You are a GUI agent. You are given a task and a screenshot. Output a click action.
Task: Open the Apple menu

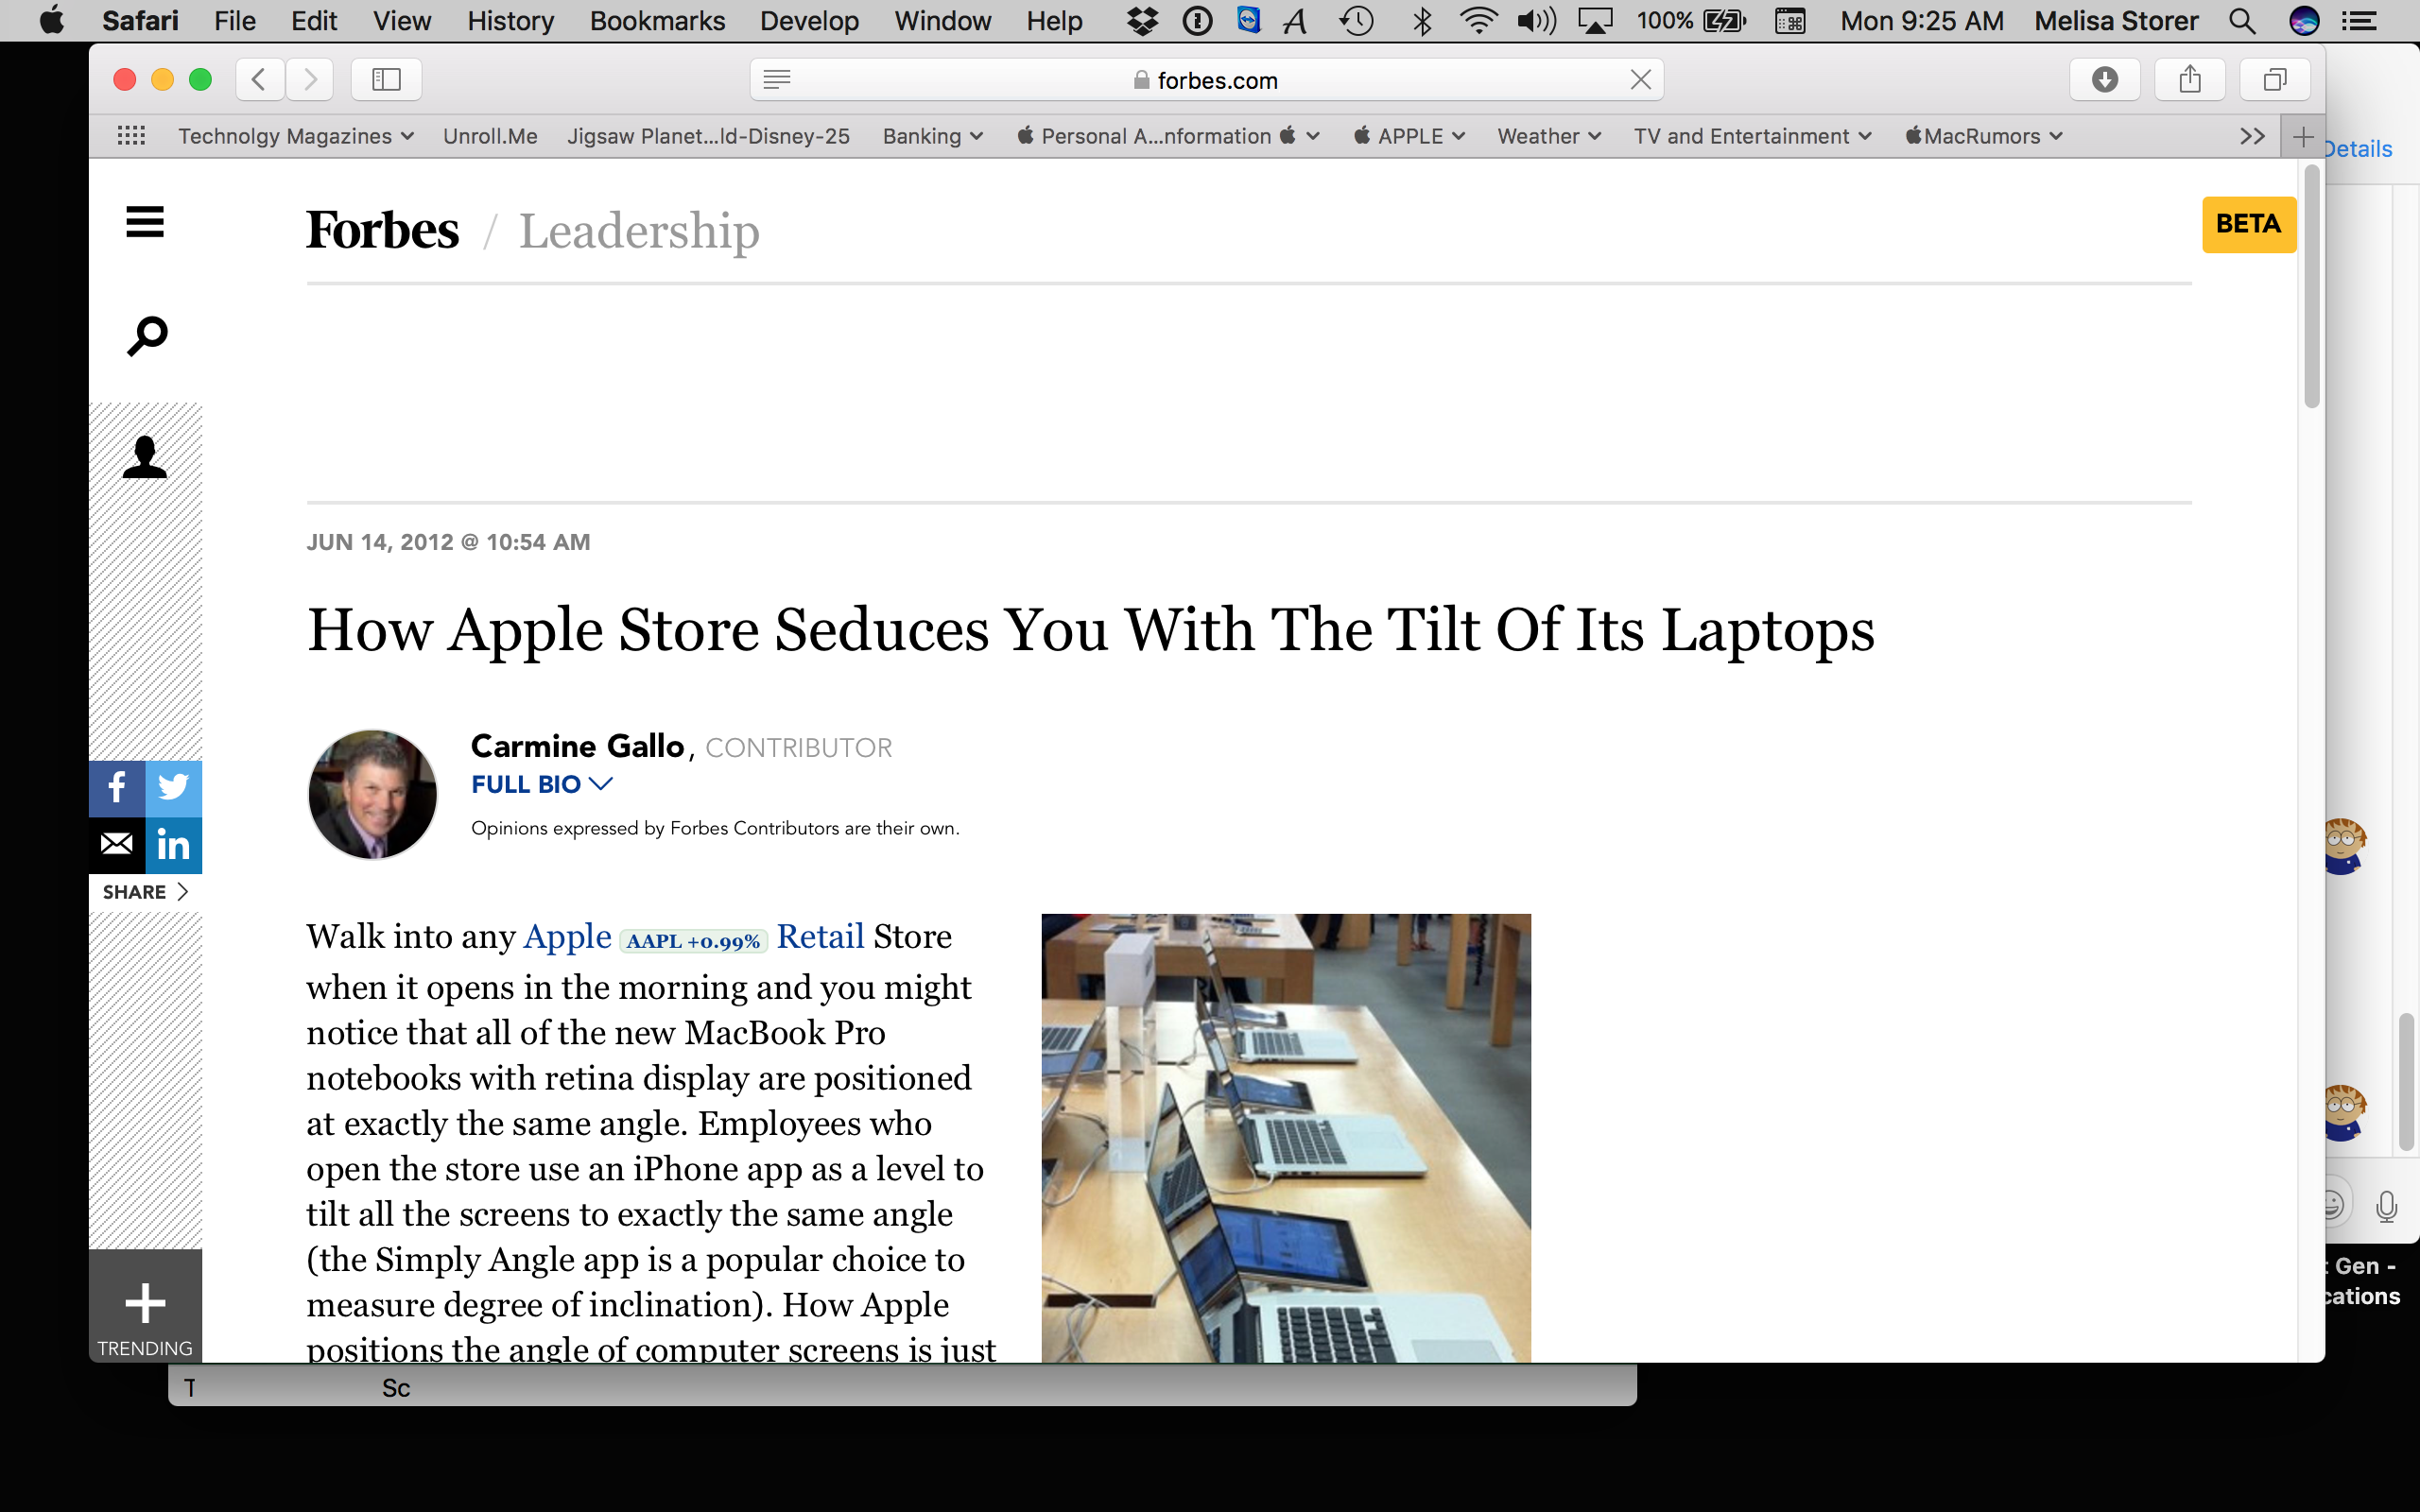pyautogui.click(x=51, y=21)
